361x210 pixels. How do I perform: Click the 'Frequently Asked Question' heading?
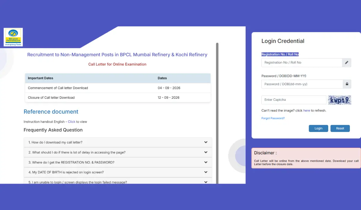point(53,130)
